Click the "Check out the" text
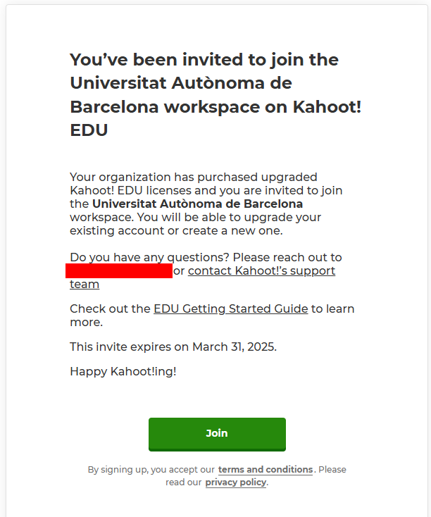This screenshot has width=431, height=517. 110,309
